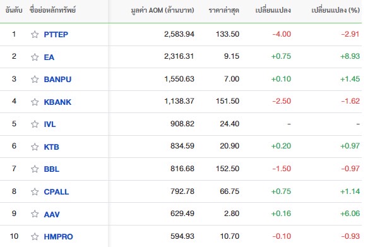The width and height of the screenshot is (375, 247).
Task: Star the KBANK stock
Action: pyautogui.click(x=35, y=102)
